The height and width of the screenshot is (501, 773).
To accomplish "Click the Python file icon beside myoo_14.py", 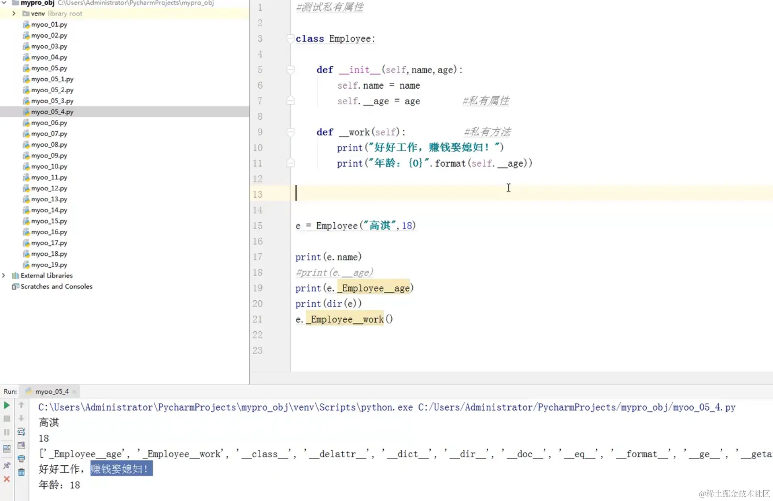I will click(26, 210).
